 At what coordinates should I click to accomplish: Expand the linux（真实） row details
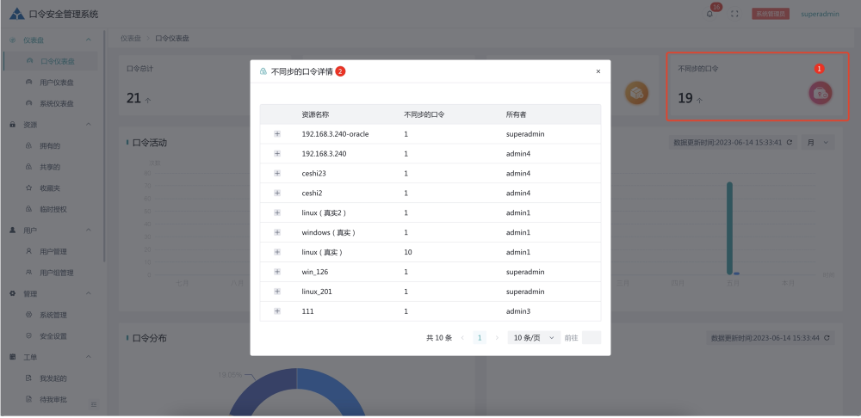point(277,252)
